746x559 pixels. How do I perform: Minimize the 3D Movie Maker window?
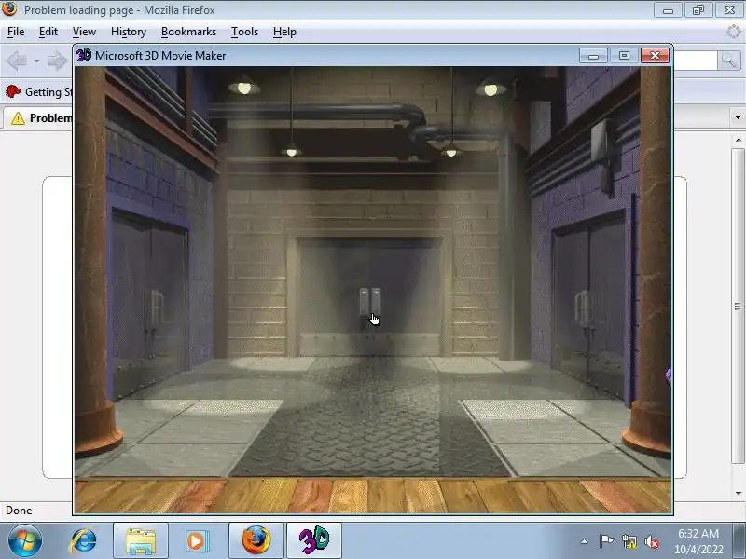pos(593,56)
